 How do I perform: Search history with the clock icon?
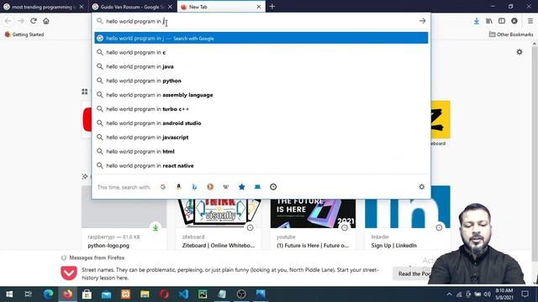pos(273,186)
